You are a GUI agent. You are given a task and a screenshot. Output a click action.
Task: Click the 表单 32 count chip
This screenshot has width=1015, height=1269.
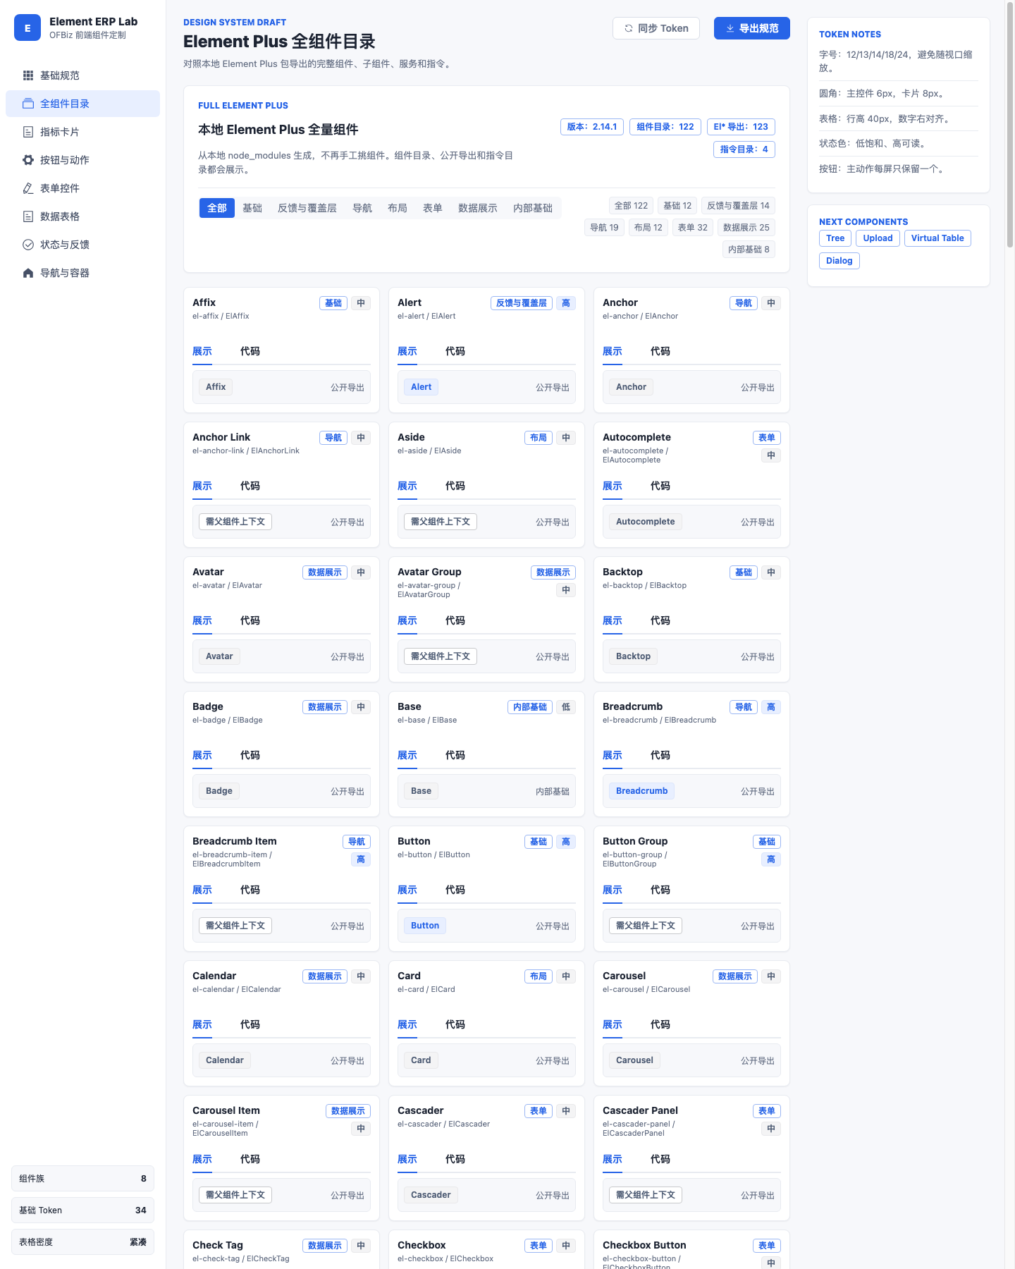[693, 228]
